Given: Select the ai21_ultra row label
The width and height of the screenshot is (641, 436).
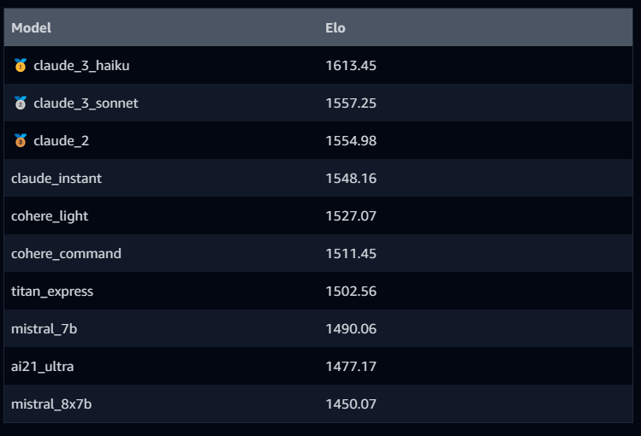Looking at the screenshot, I should point(43,367).
